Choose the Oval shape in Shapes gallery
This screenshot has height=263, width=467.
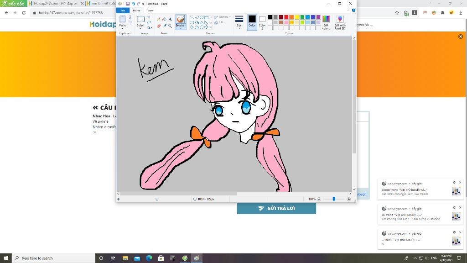tap(202, 18)
